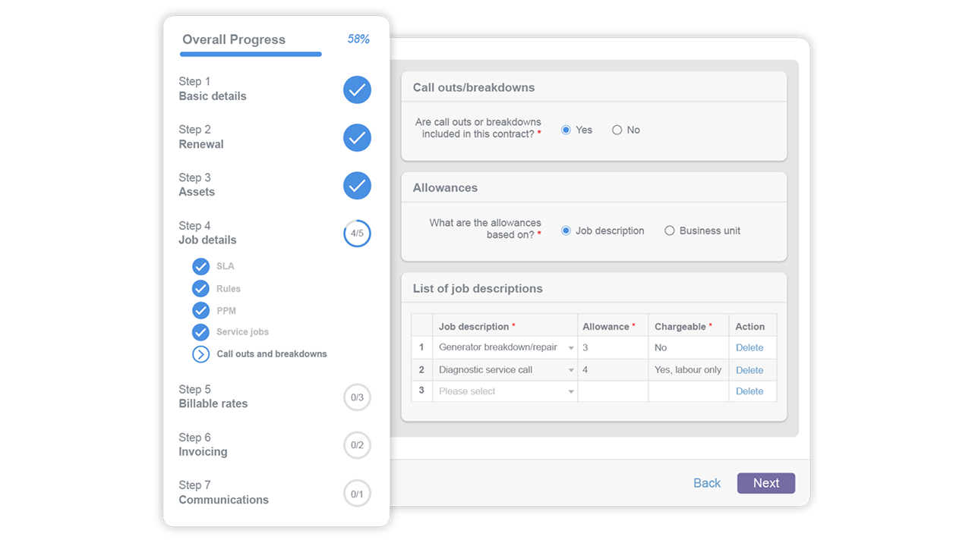
Task: Choose Business unit allowance basis
Action: [x=669, y=231]
